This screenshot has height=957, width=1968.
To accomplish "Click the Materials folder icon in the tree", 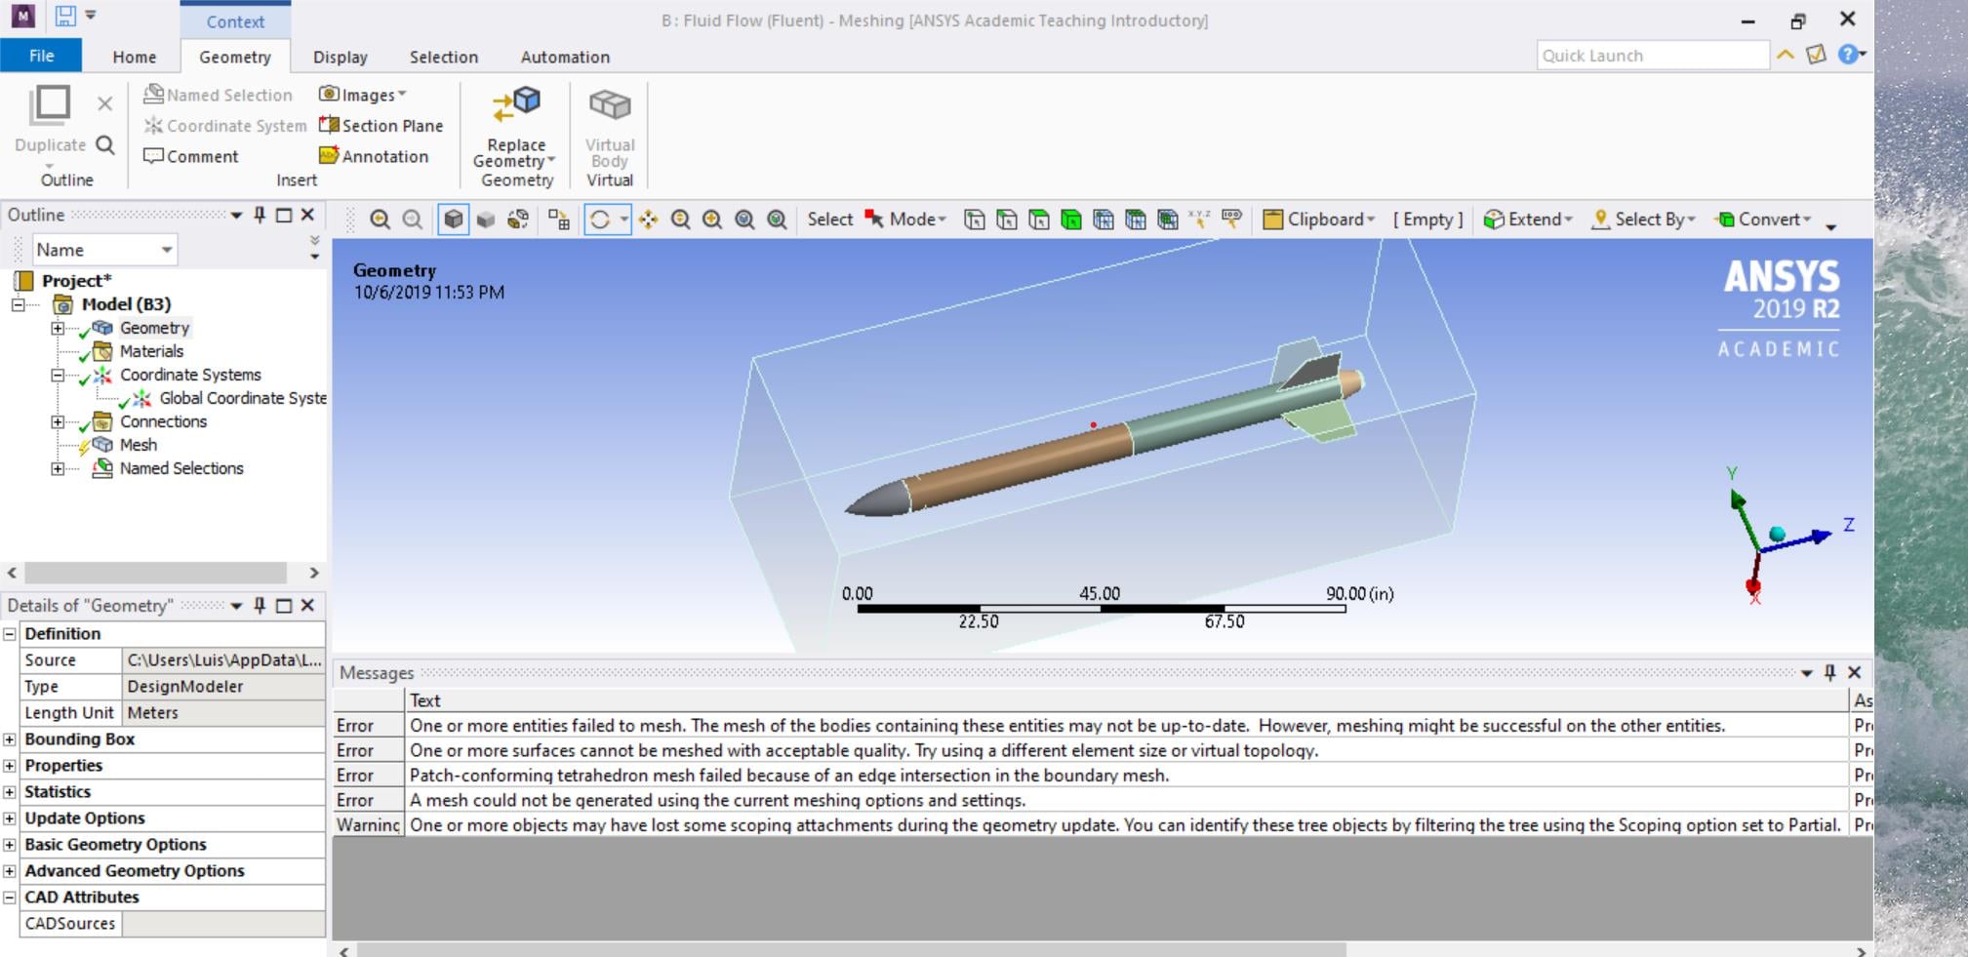I will 102,351.
